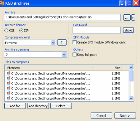Click the file list scroll down arrow
The width and height of the screenshot is (140, 121).
[x=131, y=98]
